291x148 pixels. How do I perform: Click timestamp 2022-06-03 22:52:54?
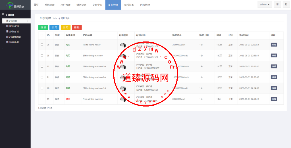(249, 45)
